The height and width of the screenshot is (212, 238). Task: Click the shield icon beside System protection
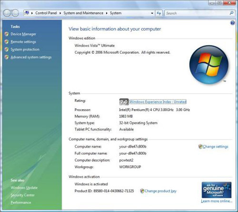(7, 49)
